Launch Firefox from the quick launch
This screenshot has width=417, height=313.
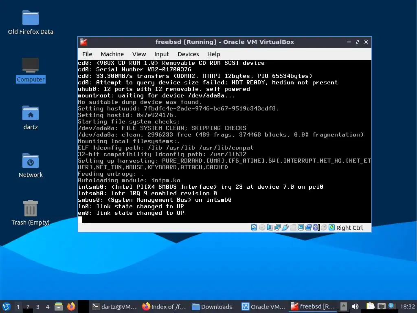[x=71, y=306]
